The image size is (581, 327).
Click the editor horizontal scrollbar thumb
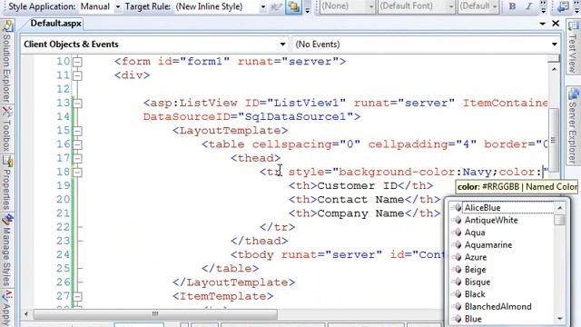[155, 314]
